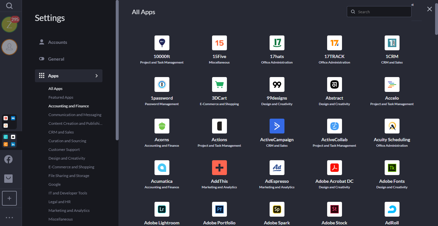The width and height of the screenshot is (438, 226).
Task: Open the Acuity Scheduling app icon
Action: (x=392, y=126)
